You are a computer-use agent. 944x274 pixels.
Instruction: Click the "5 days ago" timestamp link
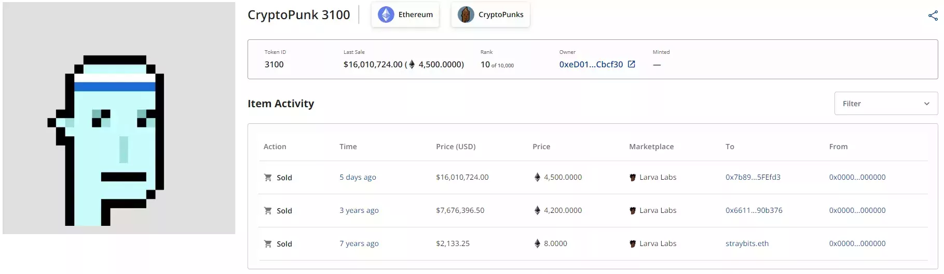point(358,177)
